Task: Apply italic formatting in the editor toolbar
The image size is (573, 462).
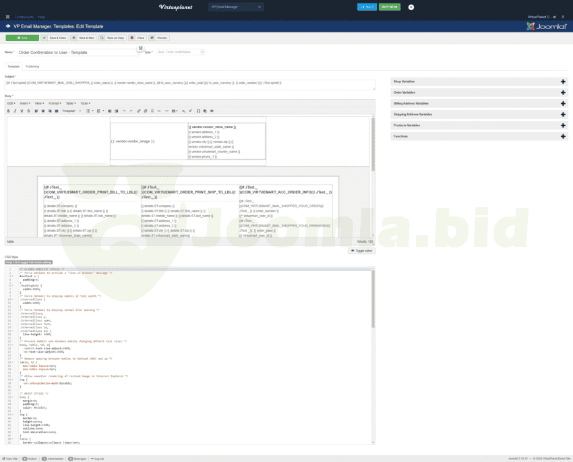Action: [x=15, y=111]
